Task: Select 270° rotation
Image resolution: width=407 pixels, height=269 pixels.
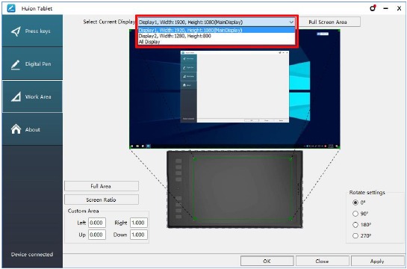Action: [355, 236]
